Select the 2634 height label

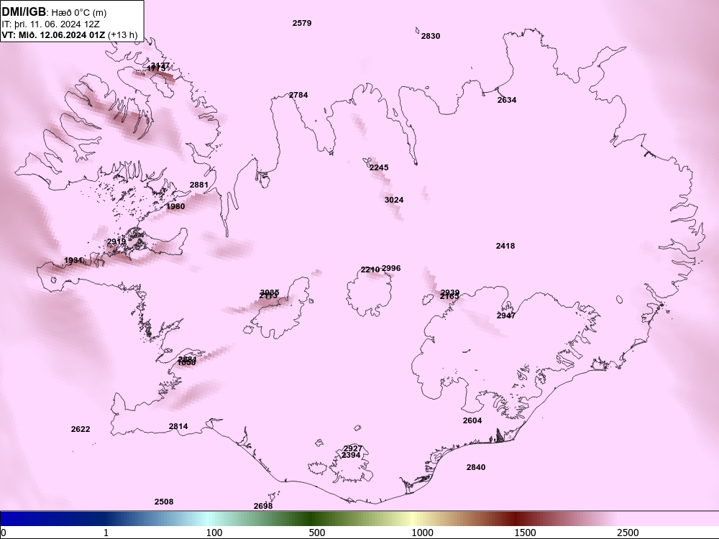[507, 100]
